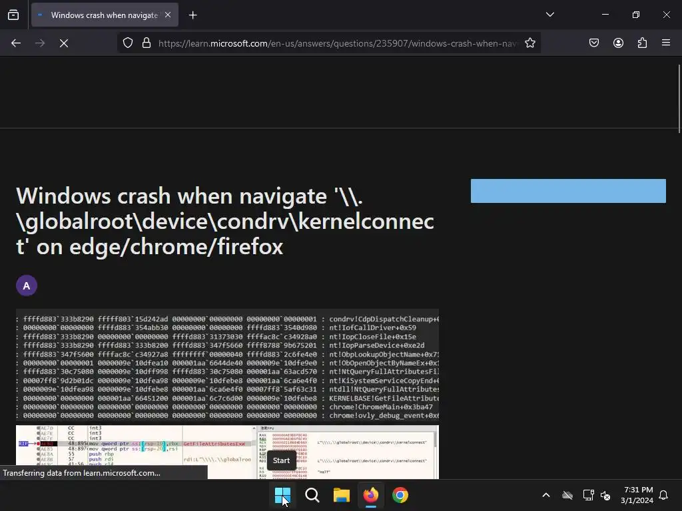This screenshot has width=682, height=511.
Task: Click the page vertical scrollbar
Action: point(679,98)
